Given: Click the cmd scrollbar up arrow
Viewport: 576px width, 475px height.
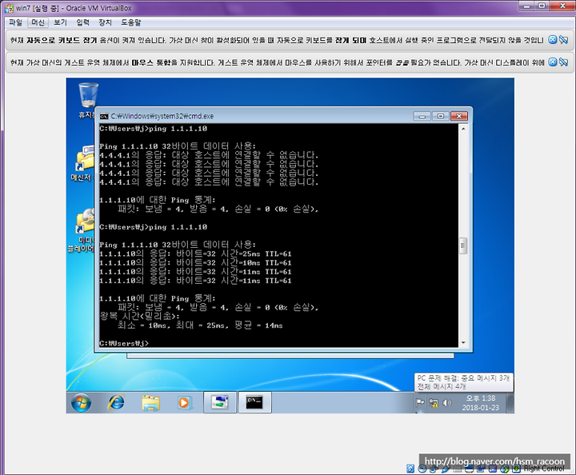Looking at the screenshot, I should (x=463, y=129).
